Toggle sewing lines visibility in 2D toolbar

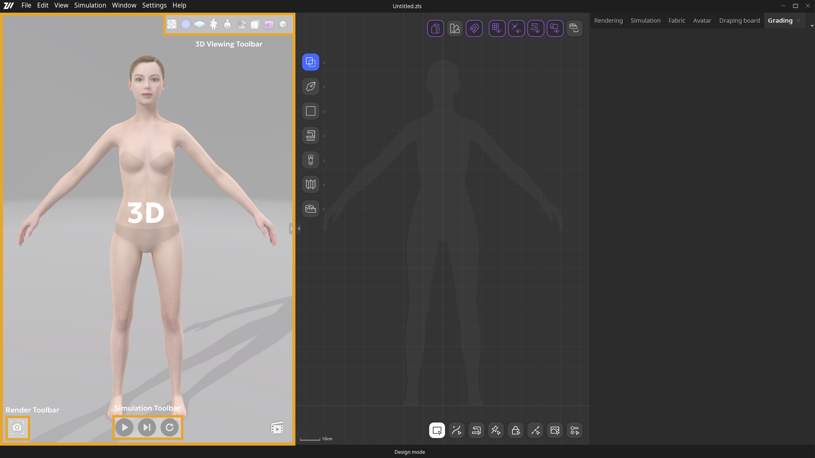[x=535, y=28]
